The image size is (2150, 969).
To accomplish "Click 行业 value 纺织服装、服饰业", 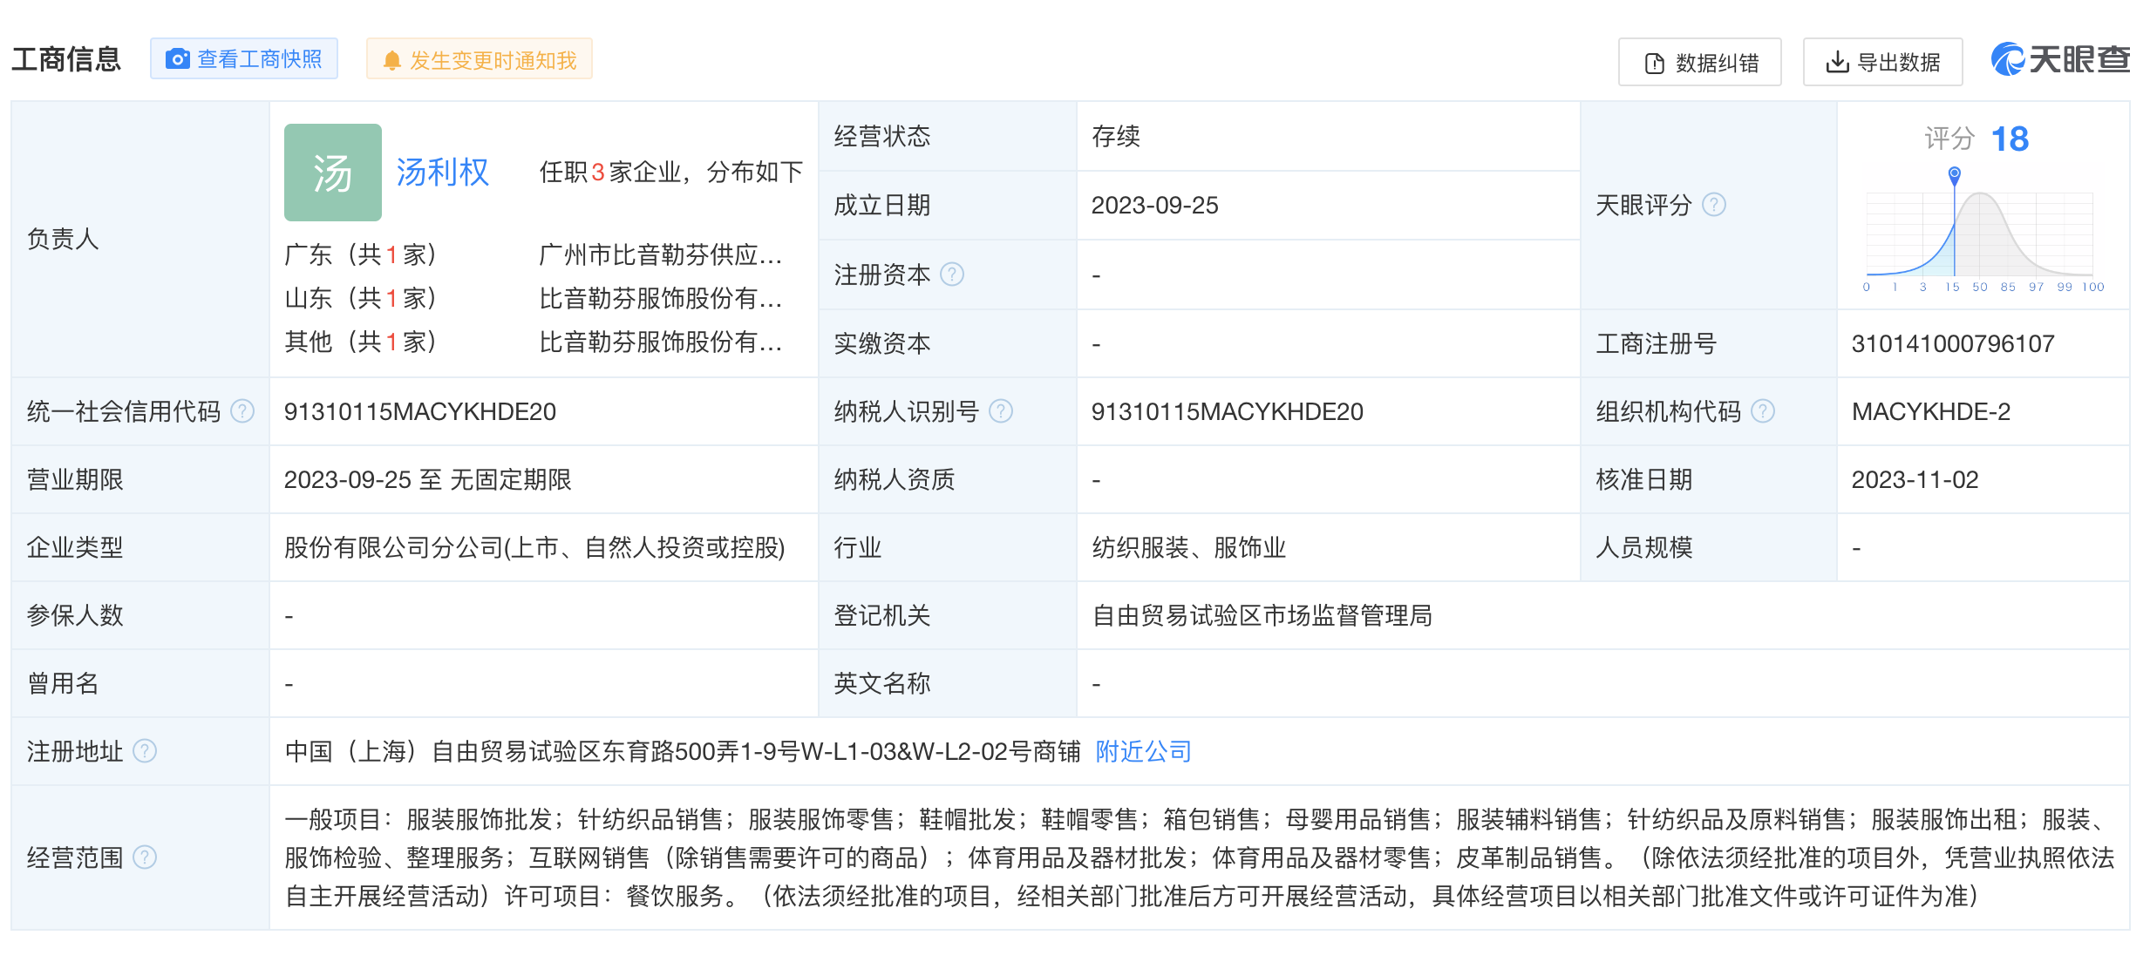I will click(x=1189, y=547).
